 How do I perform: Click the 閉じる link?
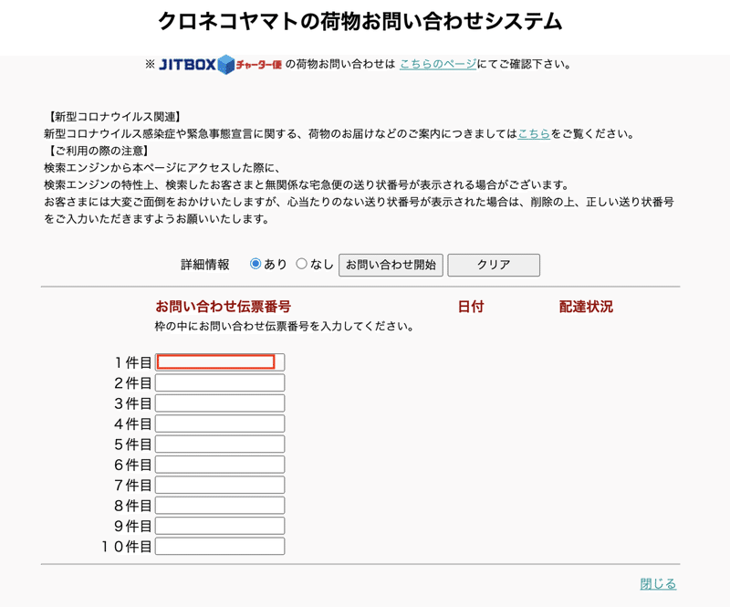point(658,583)
